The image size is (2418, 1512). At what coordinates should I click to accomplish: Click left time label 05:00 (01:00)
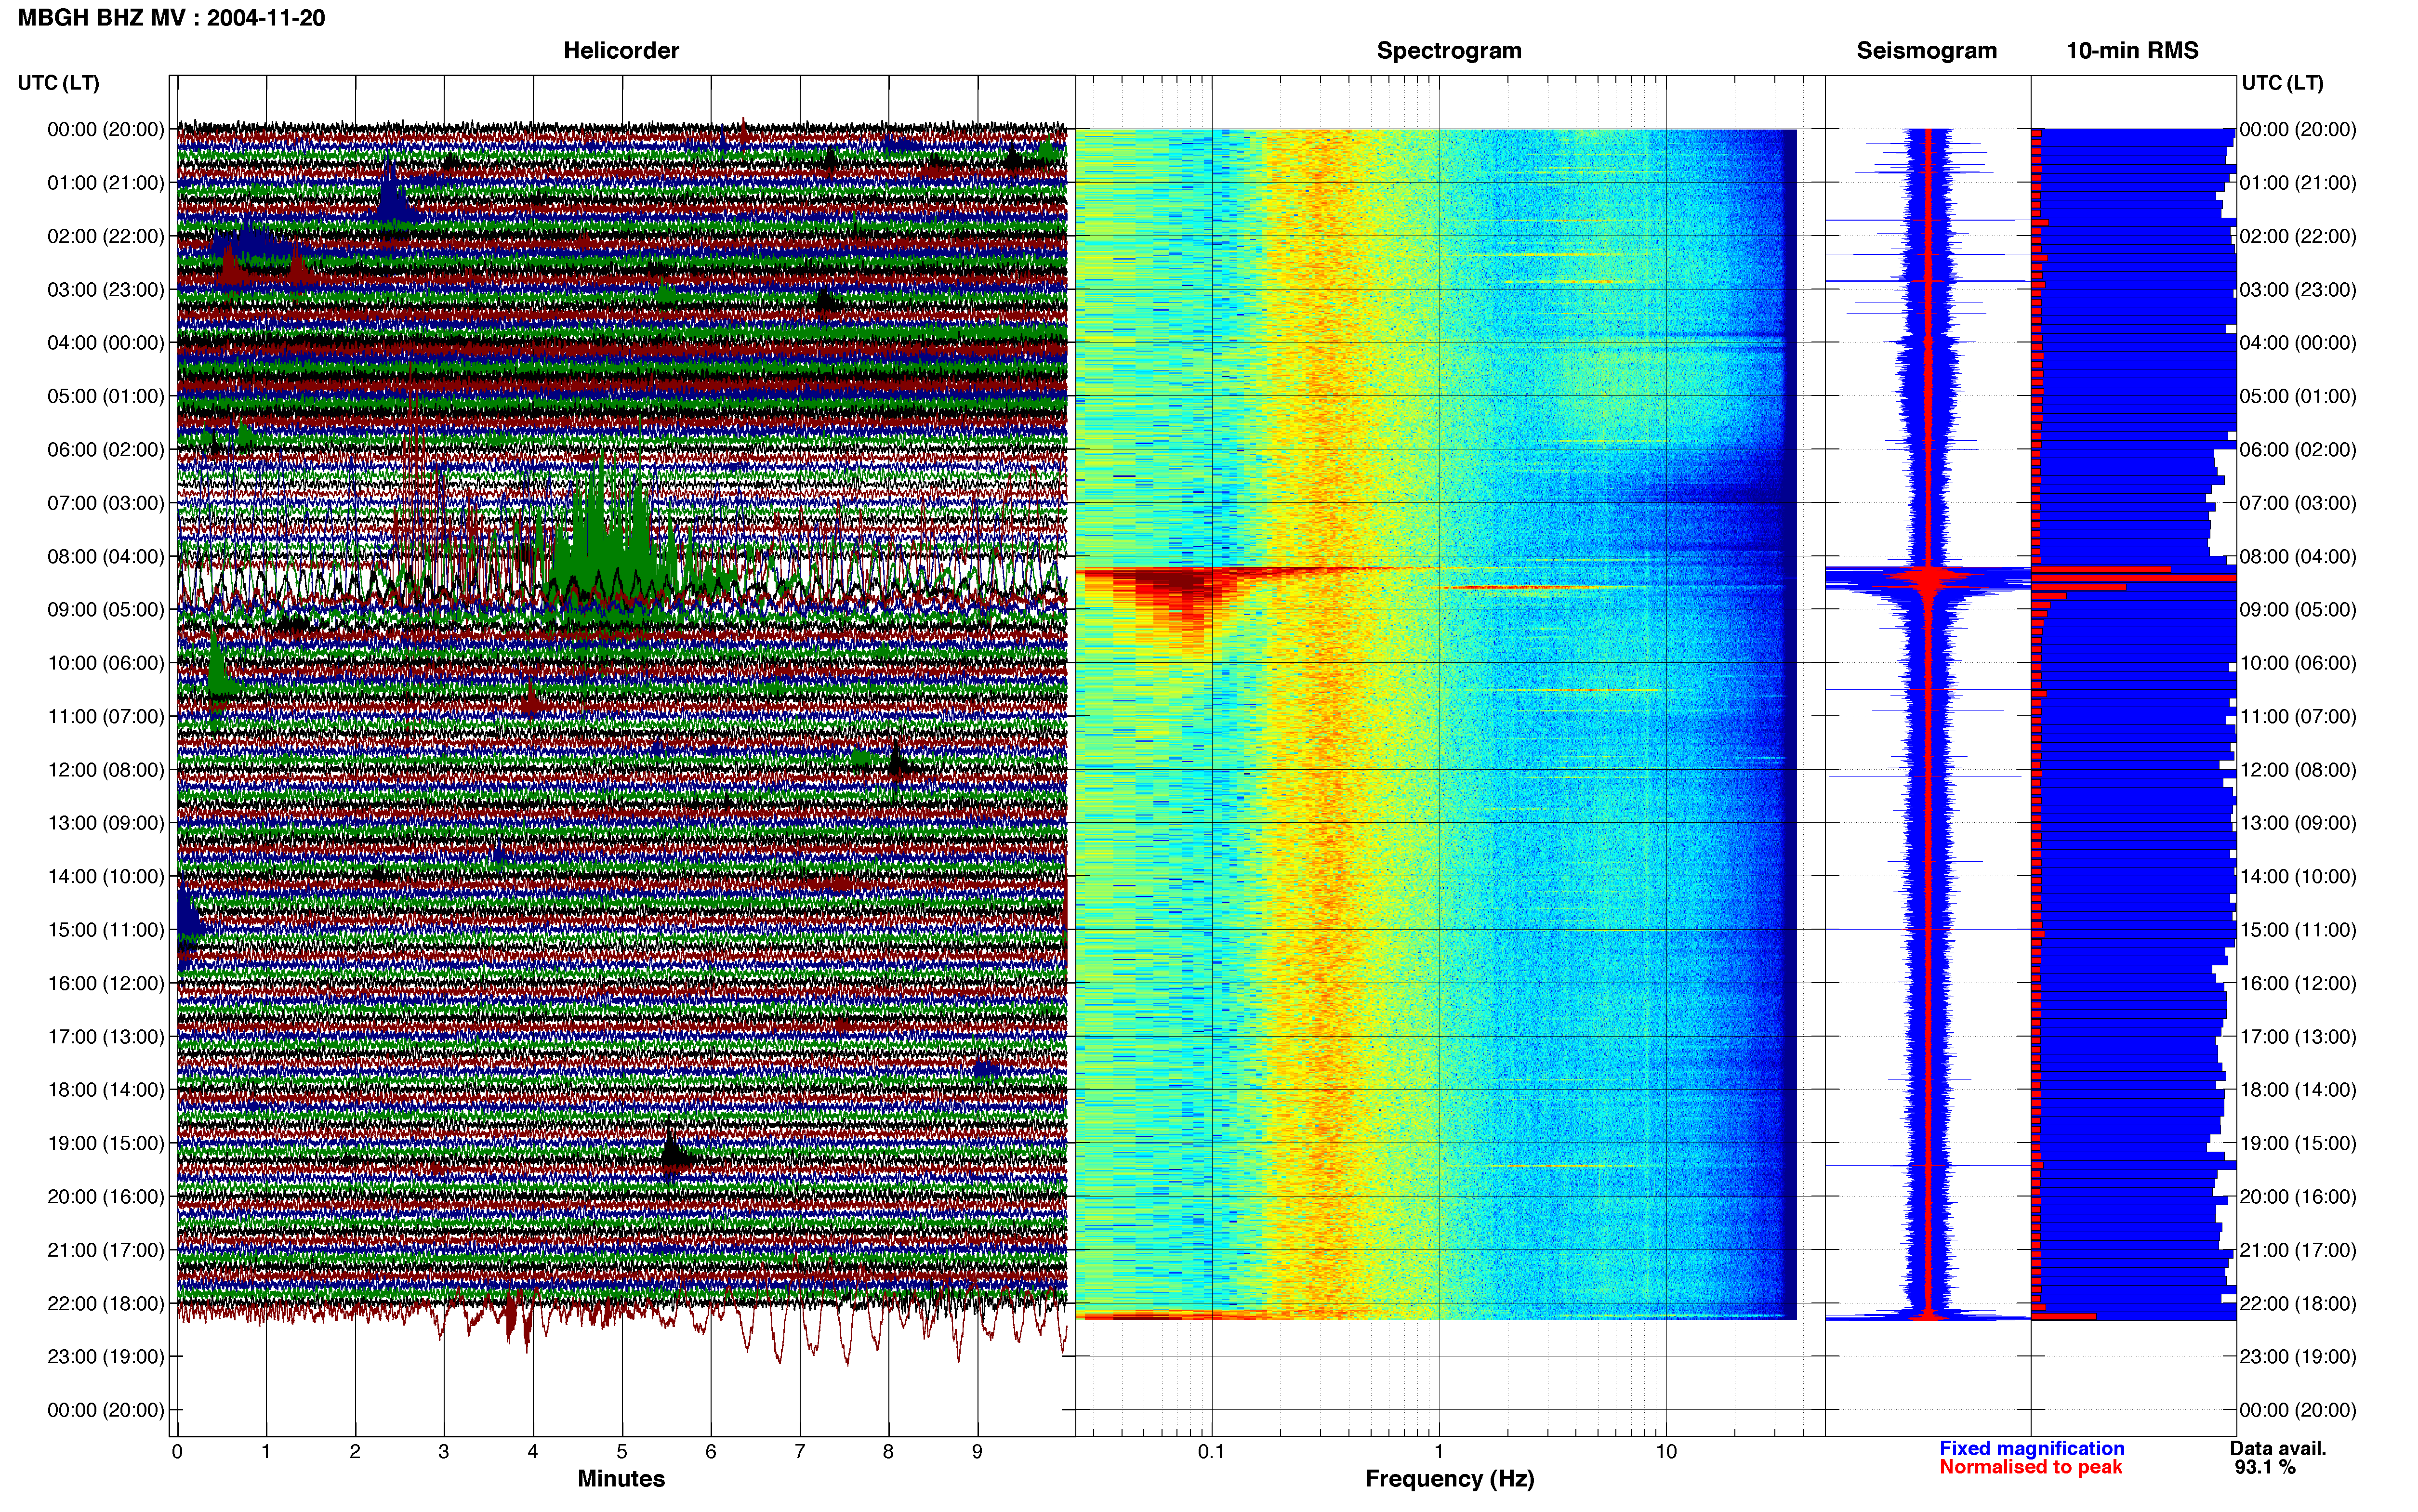pyautogui.click(x=106, y=396)
